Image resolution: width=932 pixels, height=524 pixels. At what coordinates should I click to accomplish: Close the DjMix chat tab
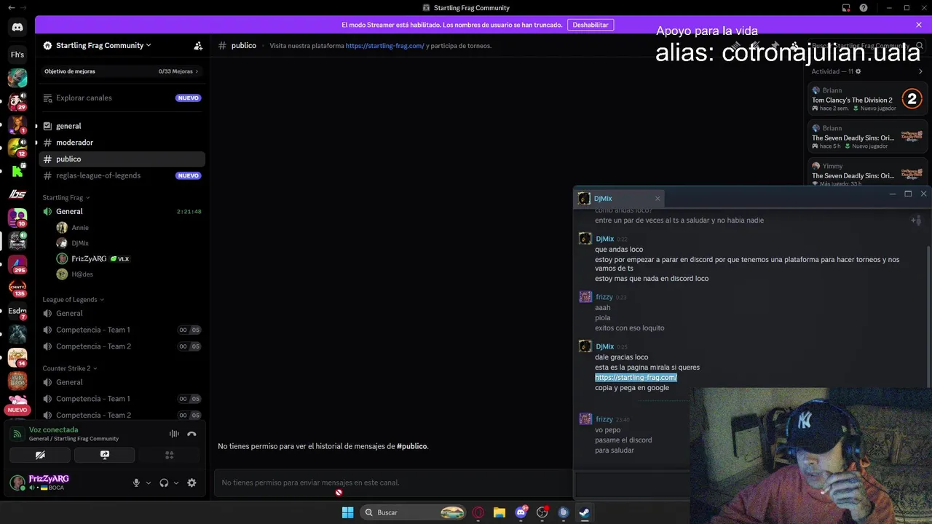click(x=657, y=198)
